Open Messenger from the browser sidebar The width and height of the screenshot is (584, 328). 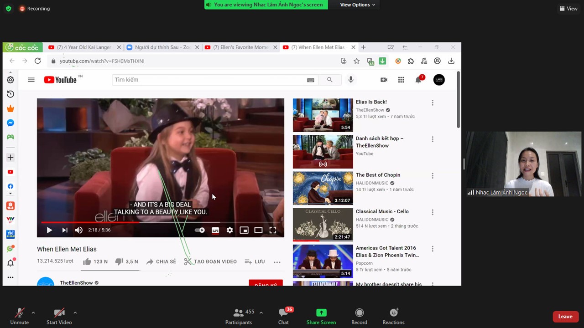(10, 123)
